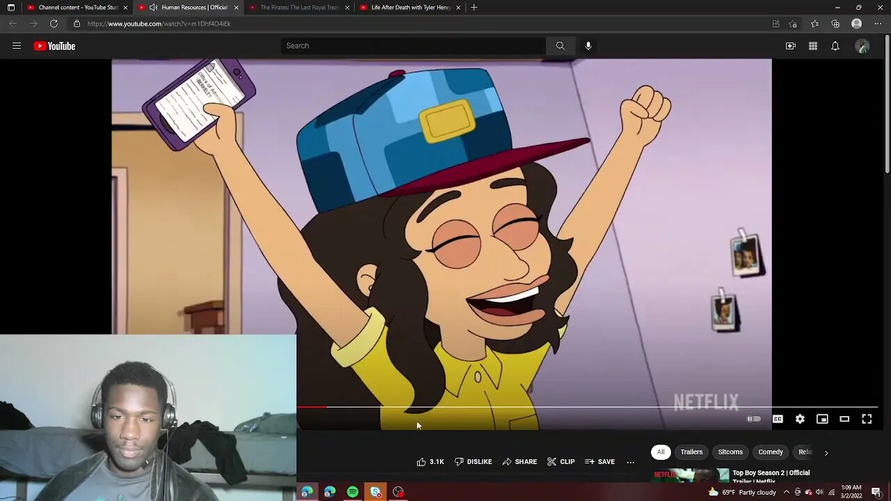Open the browser Collections icon
Image resolution: width=891 pixels, height=501 pixels.
coord(836,24)
